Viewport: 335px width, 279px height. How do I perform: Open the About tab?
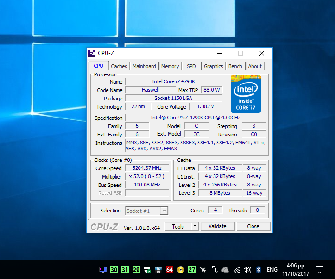(x=255, y=66)
